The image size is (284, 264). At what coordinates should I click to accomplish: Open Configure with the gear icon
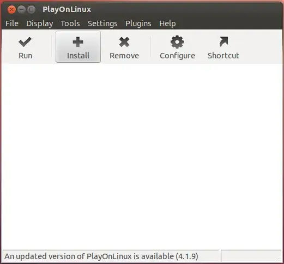177,42
